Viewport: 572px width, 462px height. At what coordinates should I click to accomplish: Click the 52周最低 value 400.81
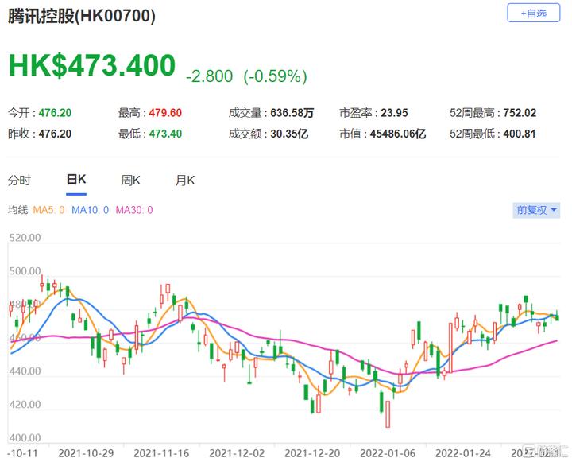tap(520, 134)
